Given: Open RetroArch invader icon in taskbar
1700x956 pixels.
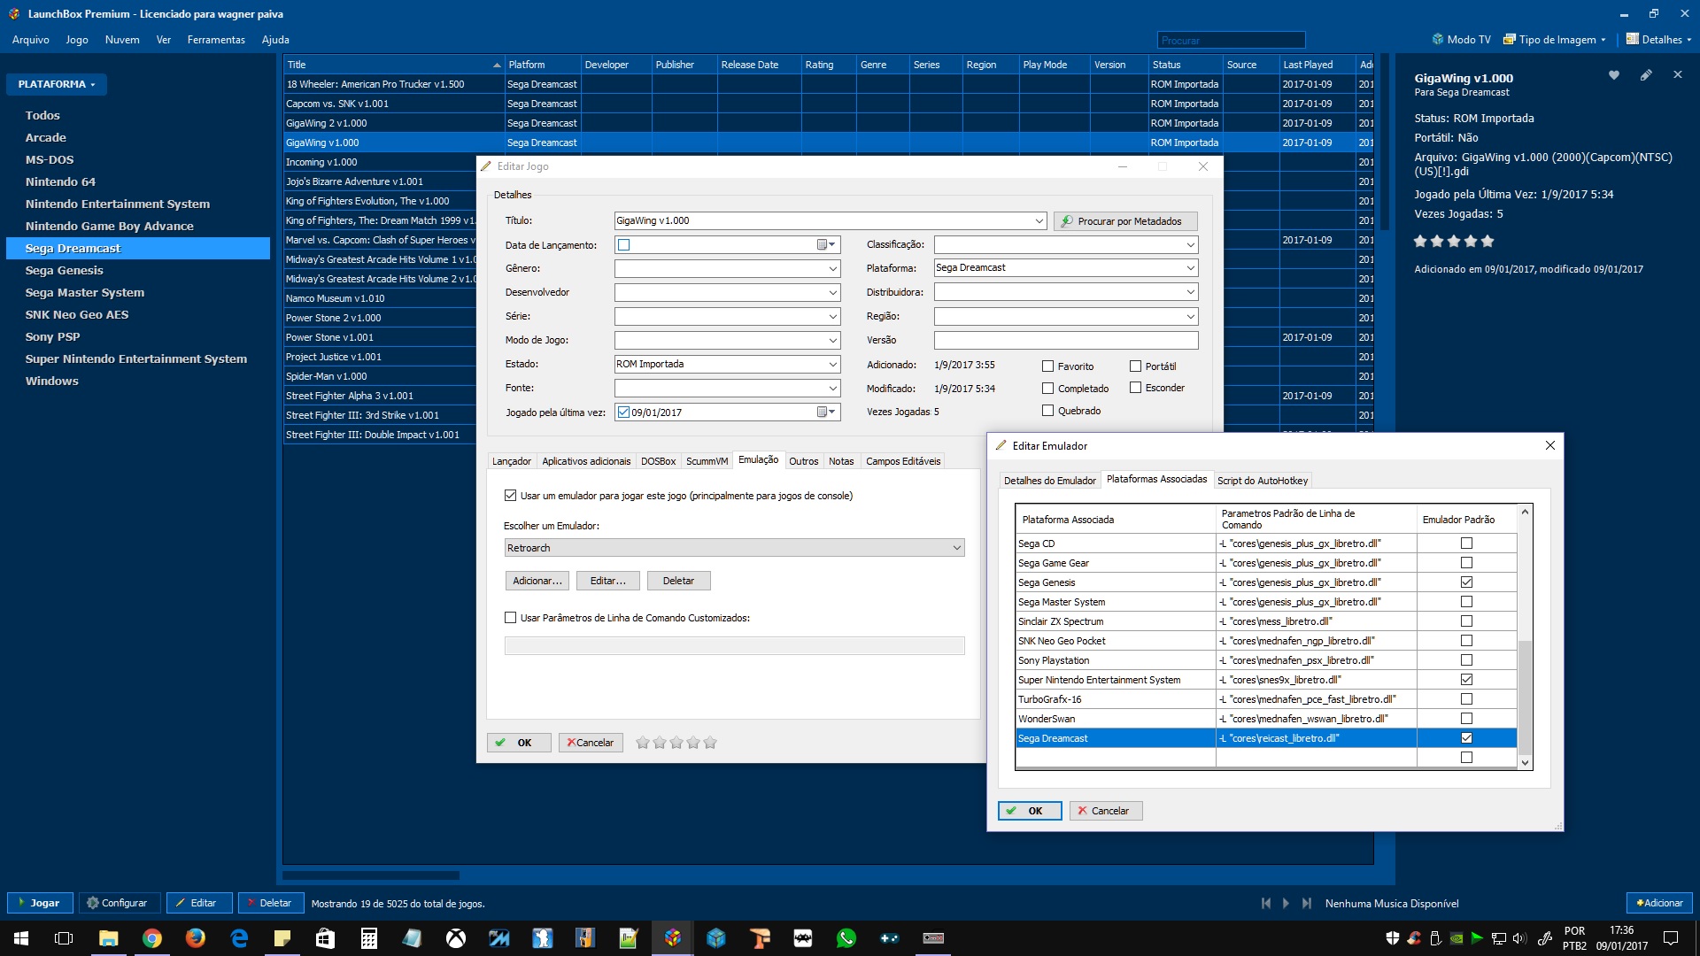Looking at the screenshot, I should coord(803,938).
